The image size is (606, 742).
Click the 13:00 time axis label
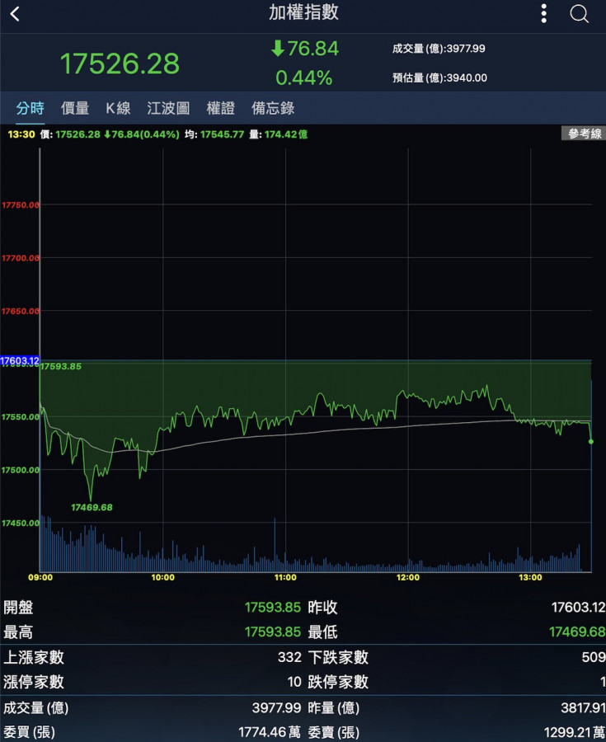pyautogui.click(x=530, y=577)
